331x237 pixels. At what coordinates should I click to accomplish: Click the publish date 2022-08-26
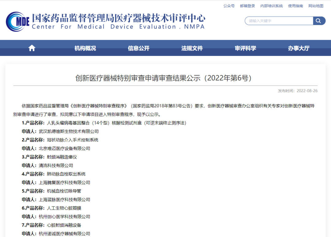(x=307, y=91)
